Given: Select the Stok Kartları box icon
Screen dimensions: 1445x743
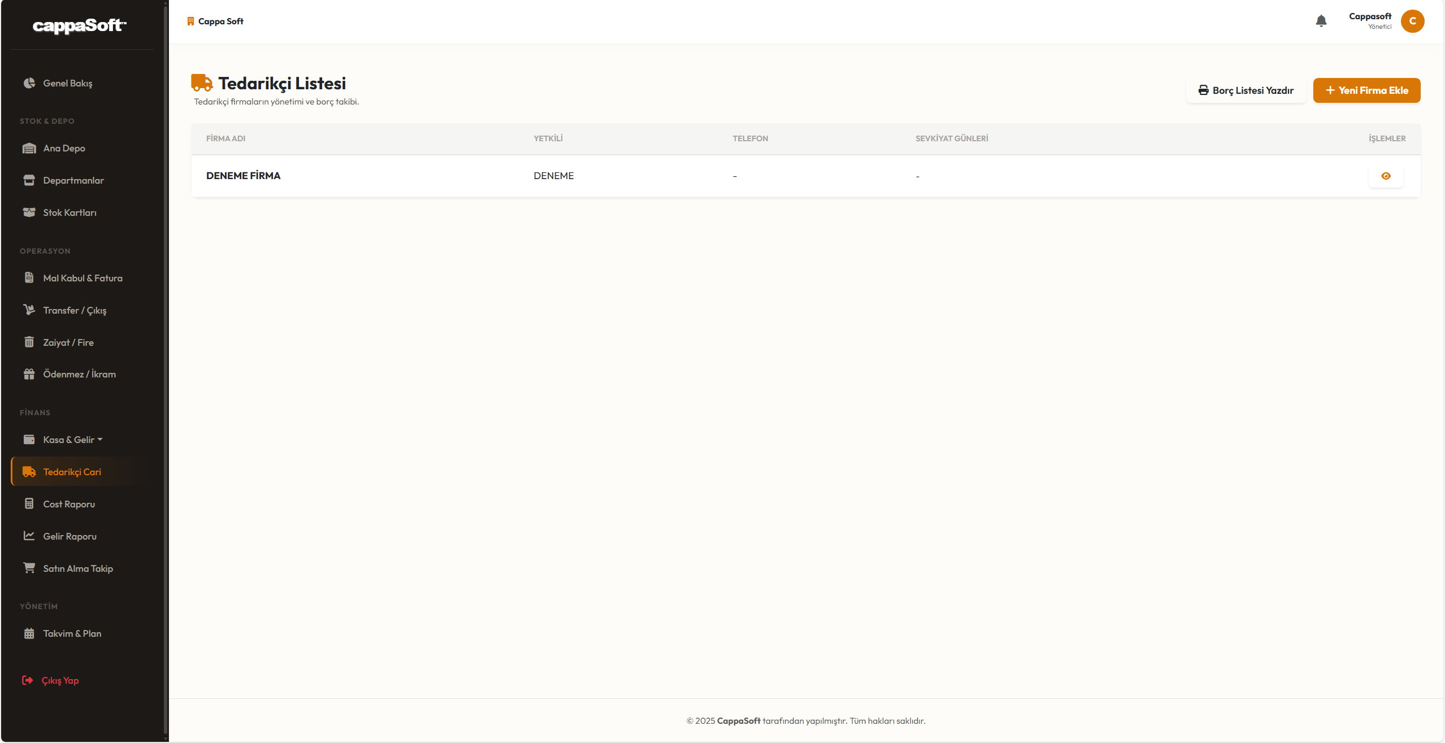Looking at the screenshot, I should click(x=29, y=212).
